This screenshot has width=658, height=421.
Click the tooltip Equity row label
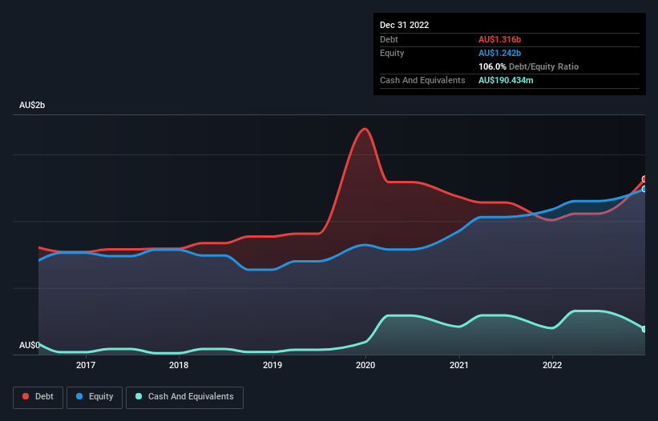click(x=392, y=53)
